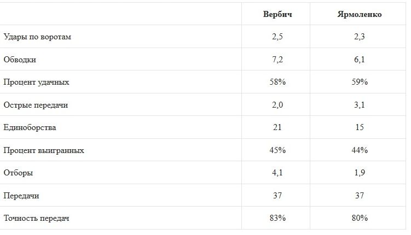Click the Точность передач row label

click(x=37, y=218)
